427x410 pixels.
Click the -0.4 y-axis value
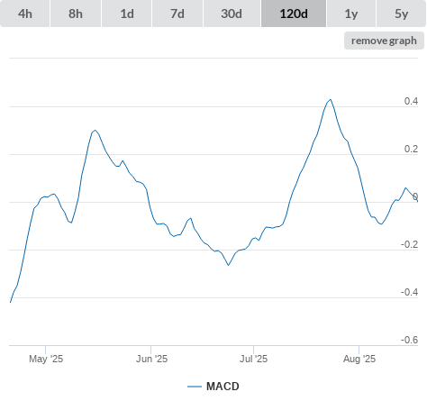click(x=410, y=292)
